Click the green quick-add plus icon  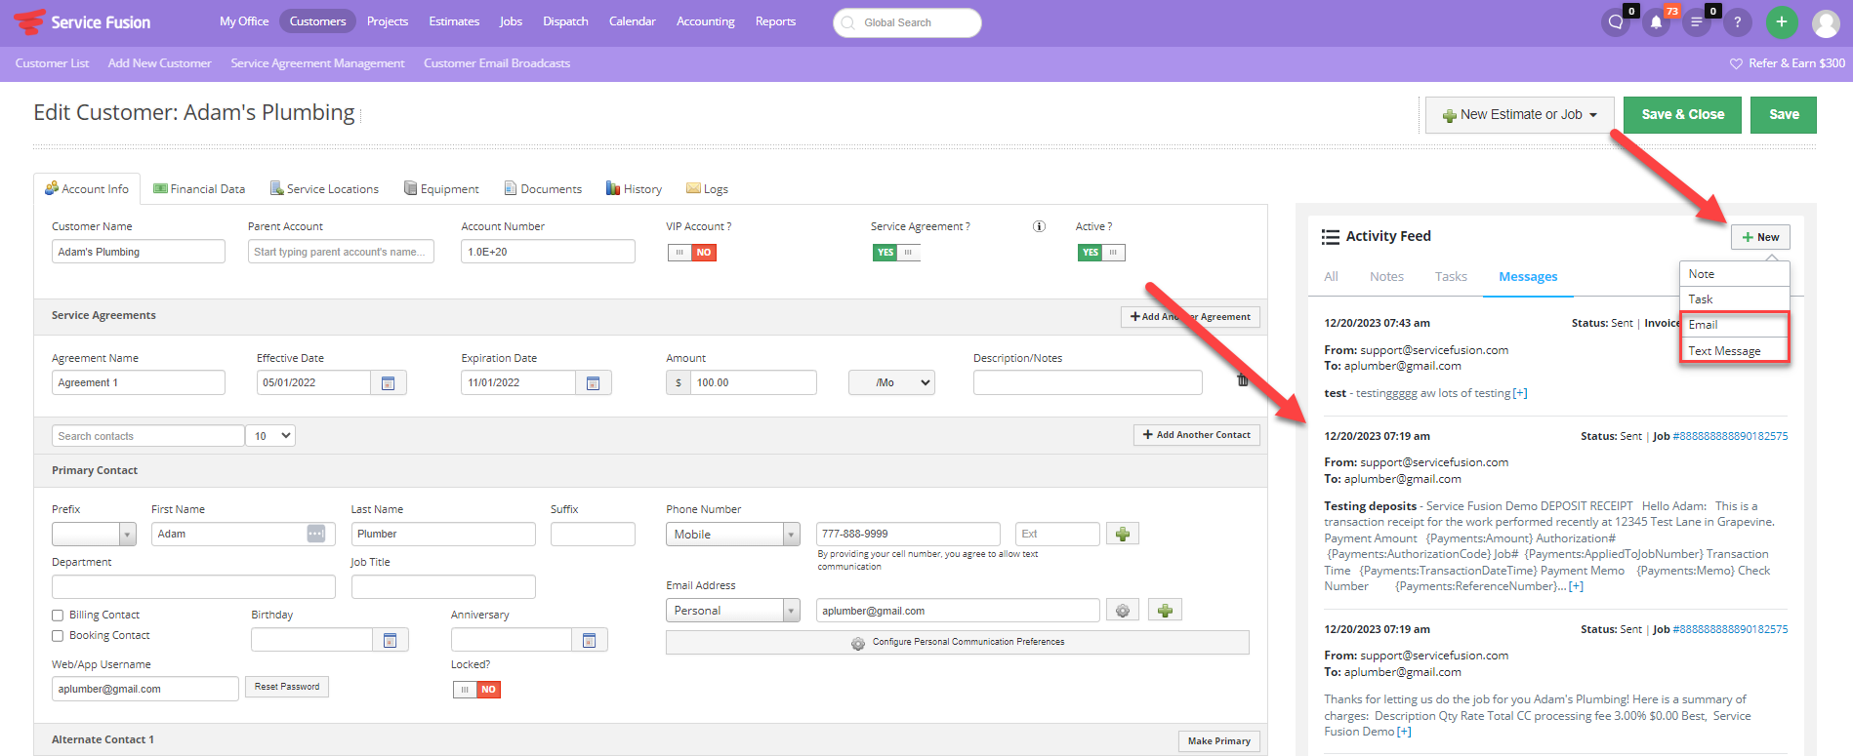click(1782, 22)
